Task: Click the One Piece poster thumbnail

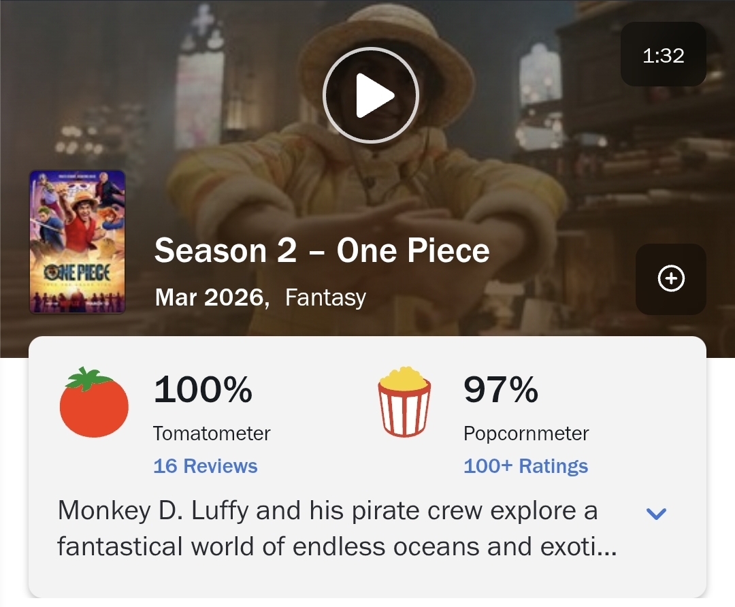Action: point(77,242)
